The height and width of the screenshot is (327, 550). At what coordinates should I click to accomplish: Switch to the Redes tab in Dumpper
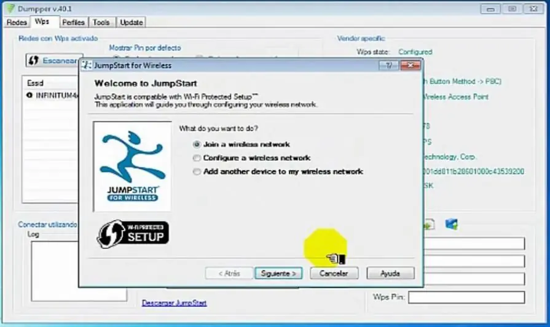[17, 23]
